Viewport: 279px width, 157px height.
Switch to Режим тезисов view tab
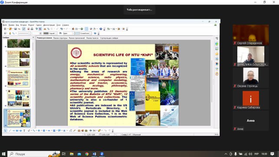[92, 38]
